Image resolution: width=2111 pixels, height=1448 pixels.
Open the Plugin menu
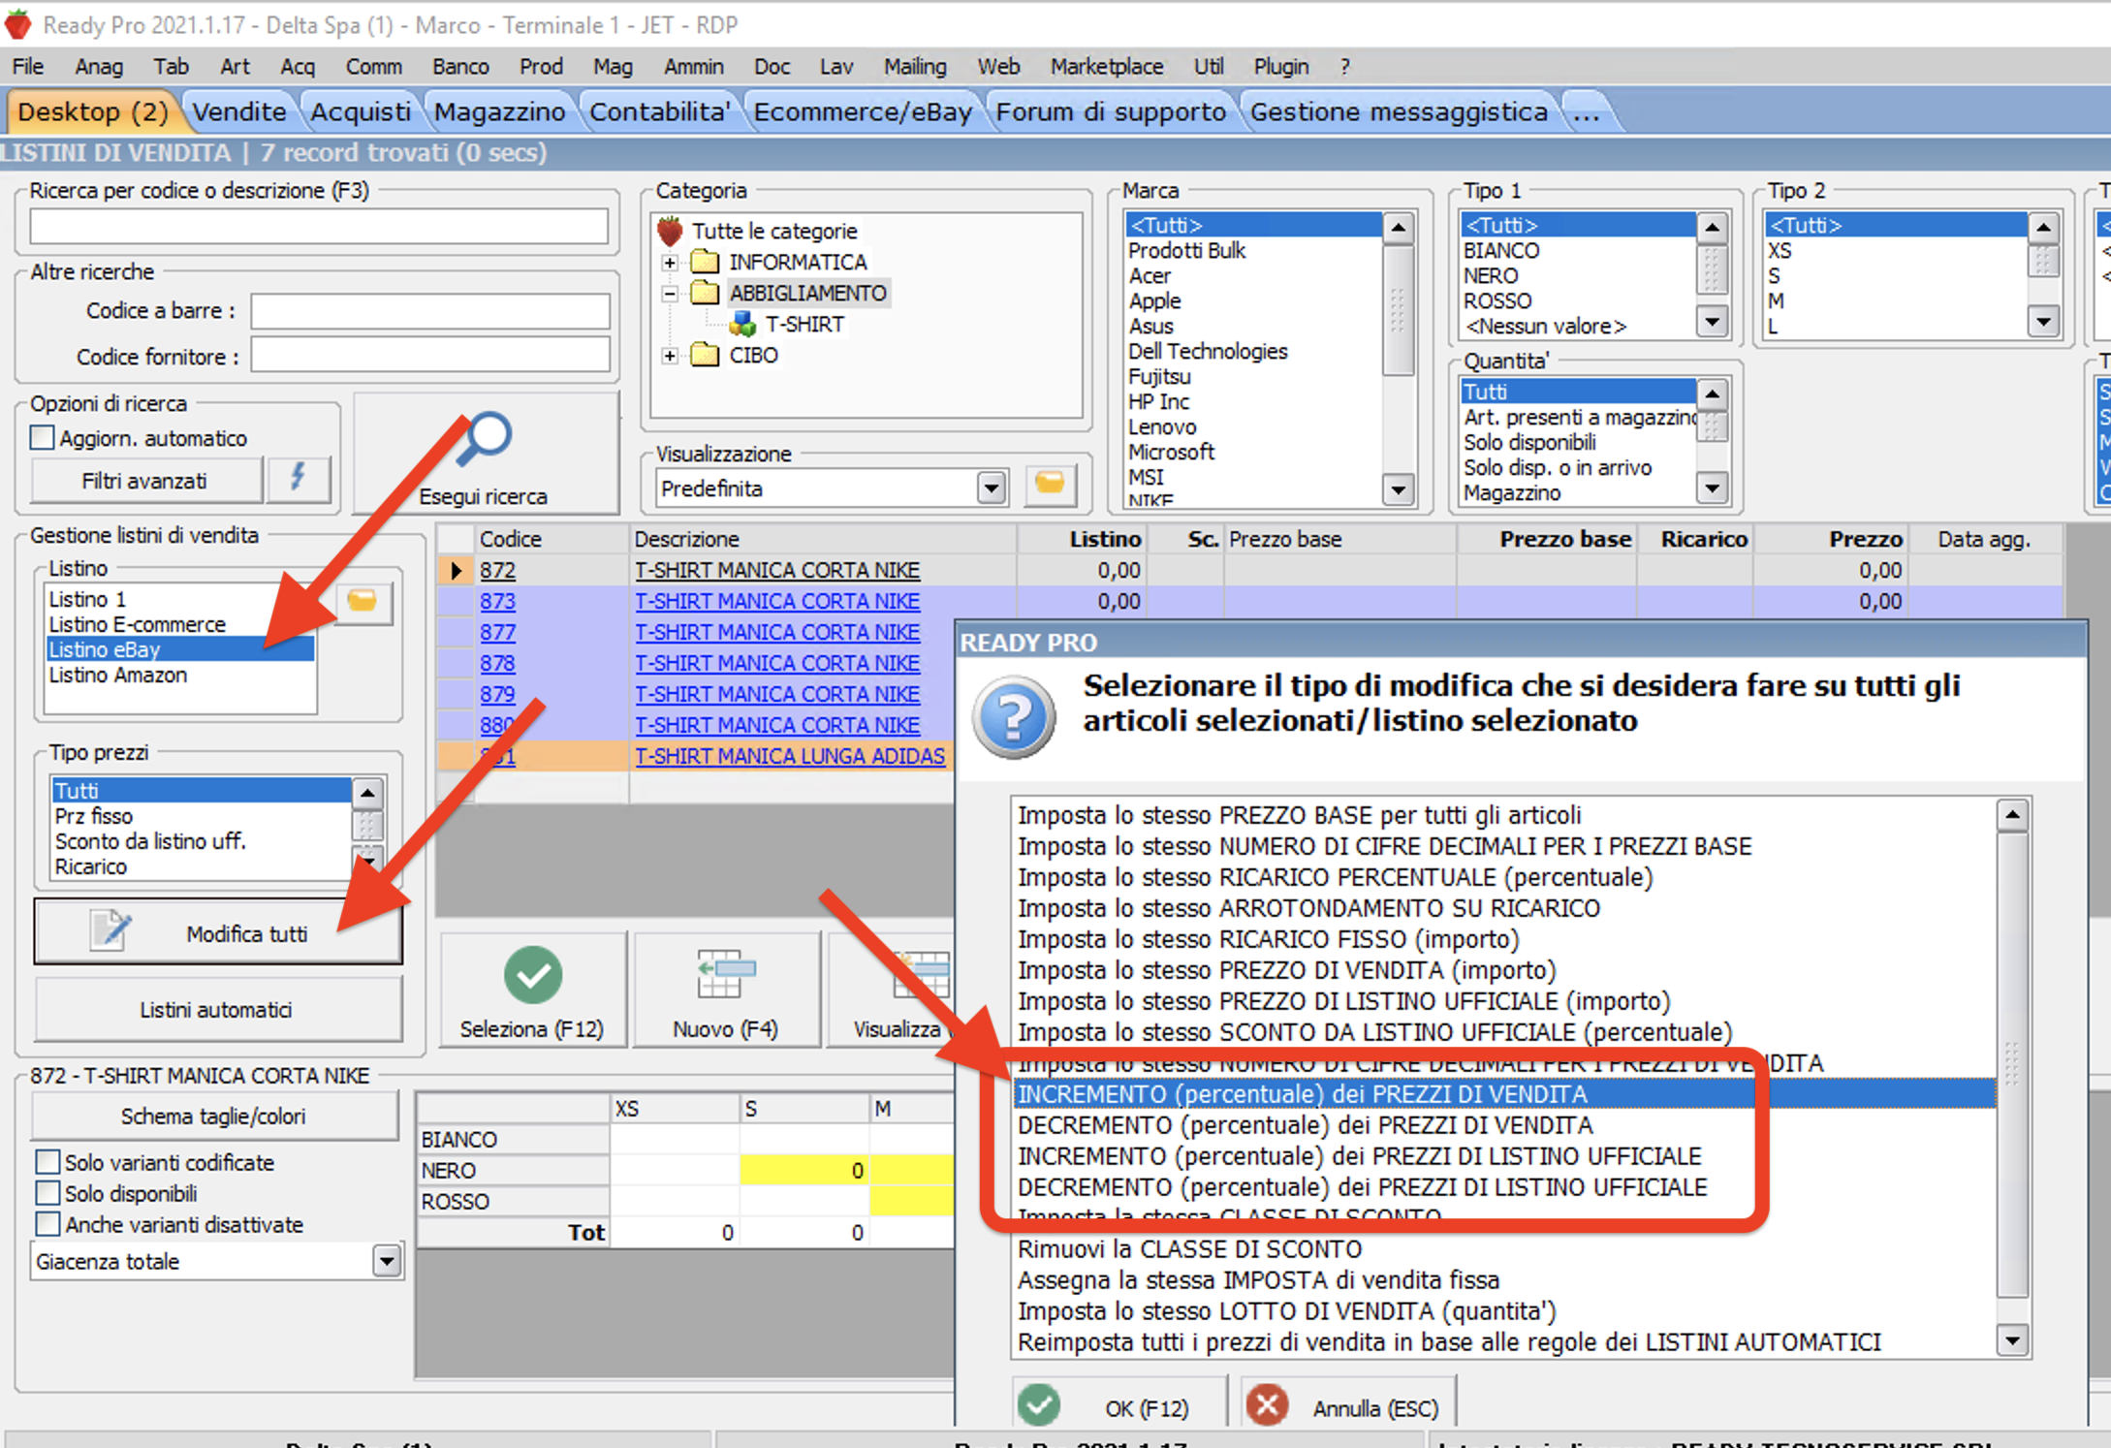1281,66
